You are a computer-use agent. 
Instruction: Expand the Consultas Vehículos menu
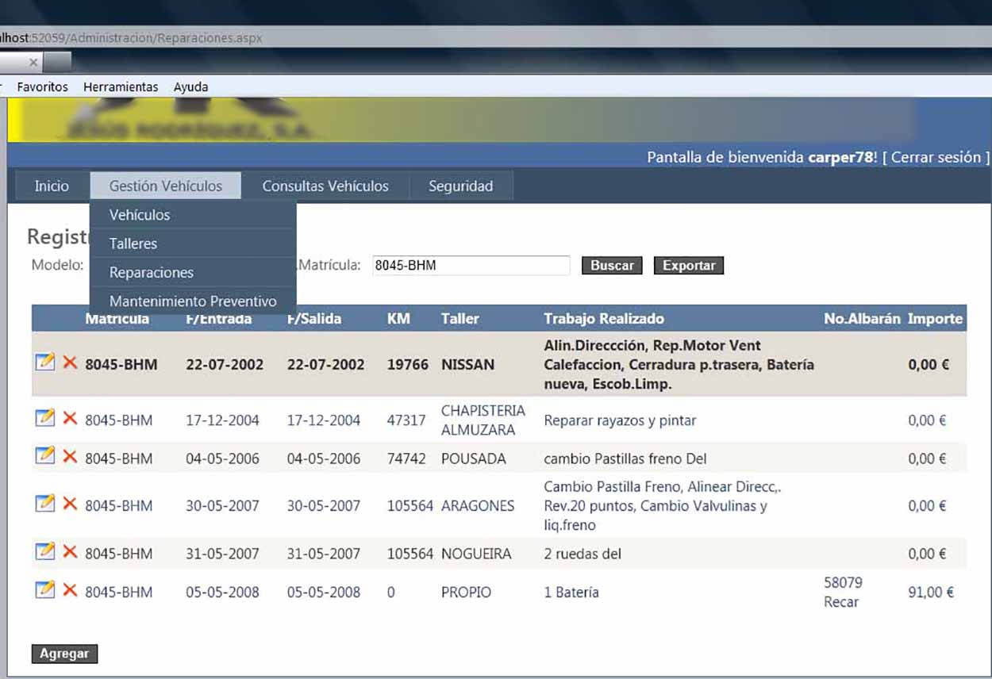click(325, 186)
